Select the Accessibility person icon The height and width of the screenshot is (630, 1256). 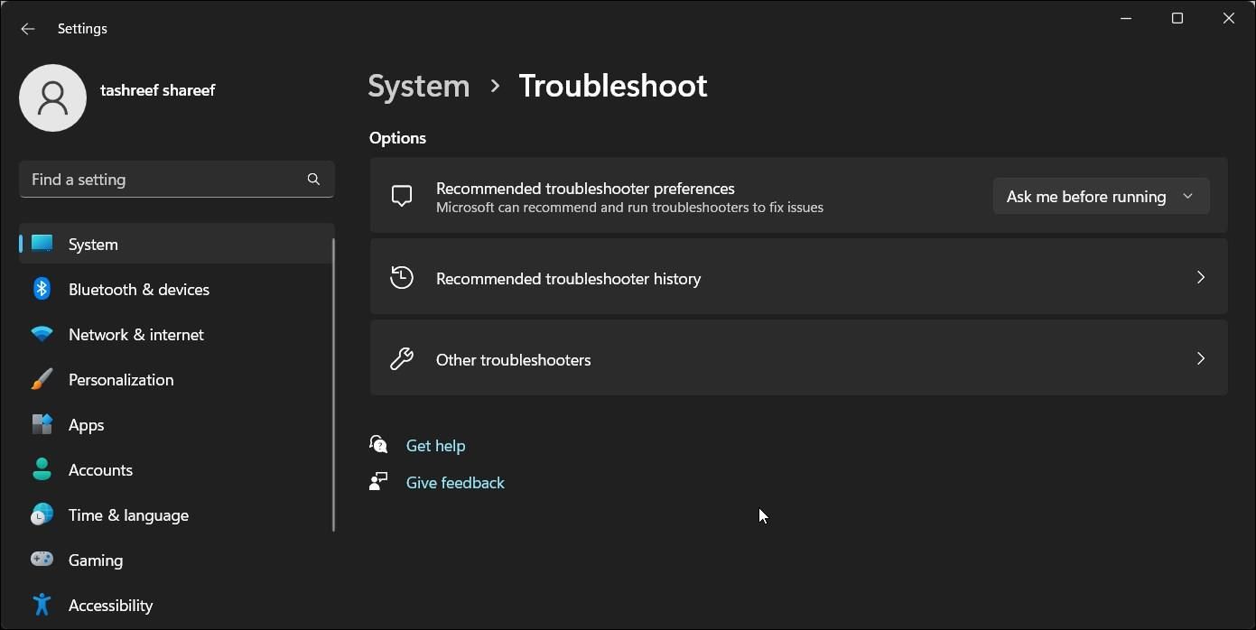[x=42, y=604]
